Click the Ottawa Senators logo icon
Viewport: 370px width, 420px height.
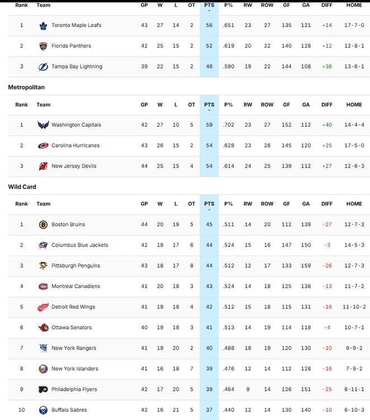coord(43,328)
